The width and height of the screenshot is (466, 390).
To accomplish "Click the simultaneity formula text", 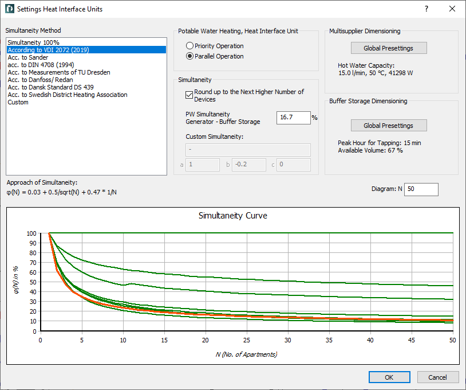I will click(x=61, y=192).
